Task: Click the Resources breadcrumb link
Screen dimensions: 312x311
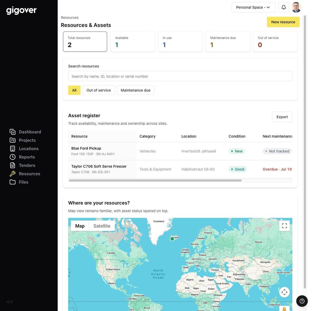Action: [x=70, y=17]
